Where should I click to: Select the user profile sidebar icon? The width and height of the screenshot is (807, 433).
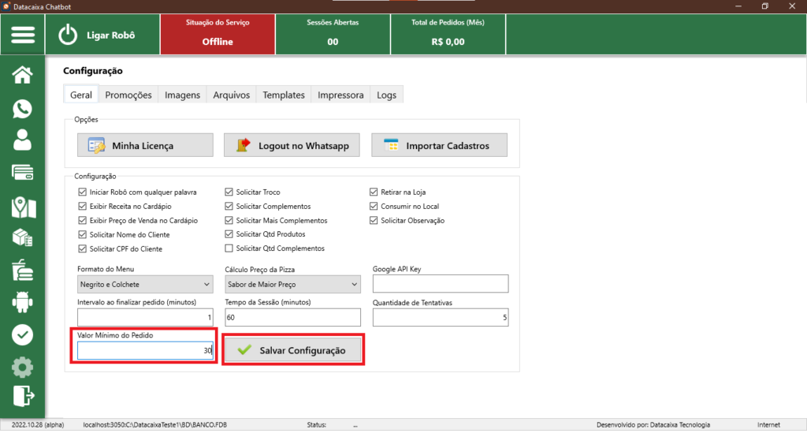point(23,140)
